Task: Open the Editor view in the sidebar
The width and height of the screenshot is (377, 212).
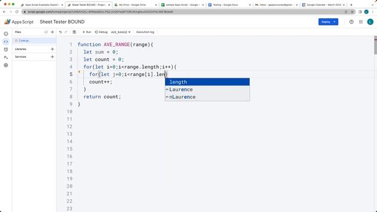Action: tap(6, 42)
